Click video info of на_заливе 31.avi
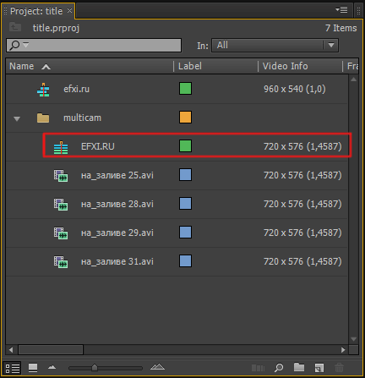 pos(302,261)
